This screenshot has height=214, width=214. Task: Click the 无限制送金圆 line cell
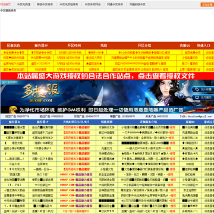(x=106, y=180)
